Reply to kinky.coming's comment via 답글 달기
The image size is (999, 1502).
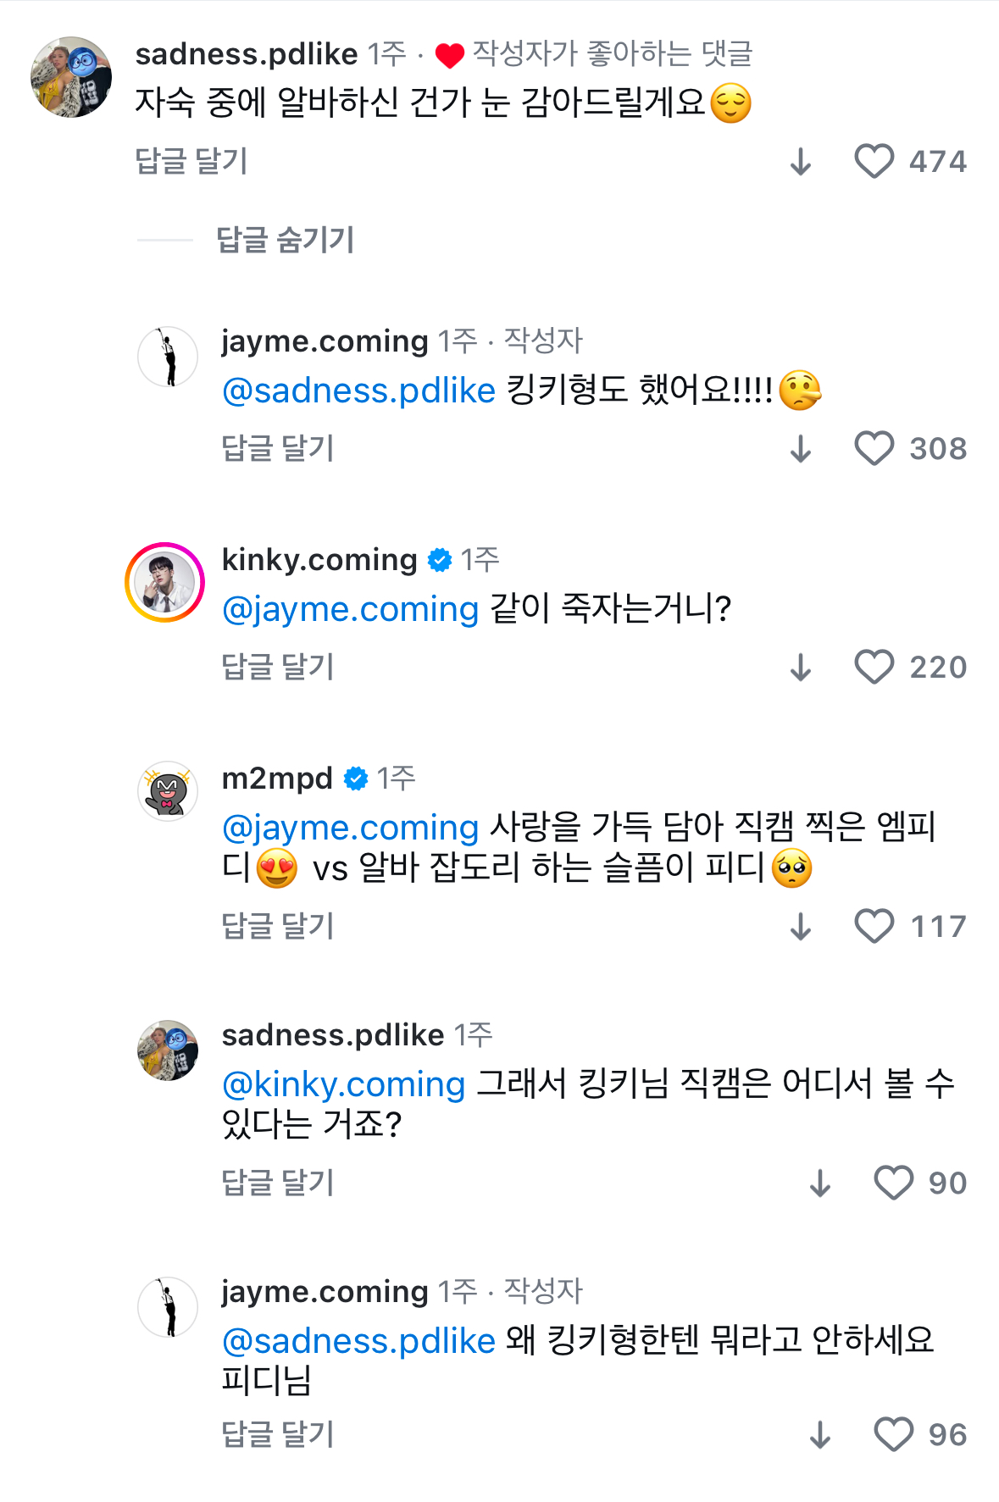click(278, 667)
